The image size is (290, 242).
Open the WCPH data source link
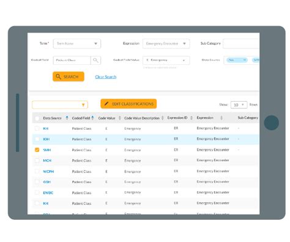click(x=48, y=172)
